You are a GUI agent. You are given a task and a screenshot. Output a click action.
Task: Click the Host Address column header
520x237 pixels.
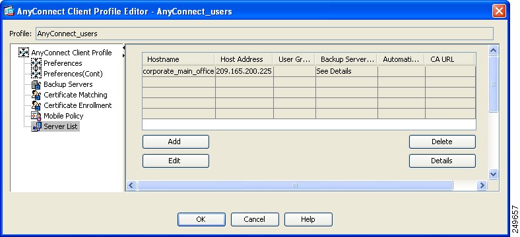point(244,59)
